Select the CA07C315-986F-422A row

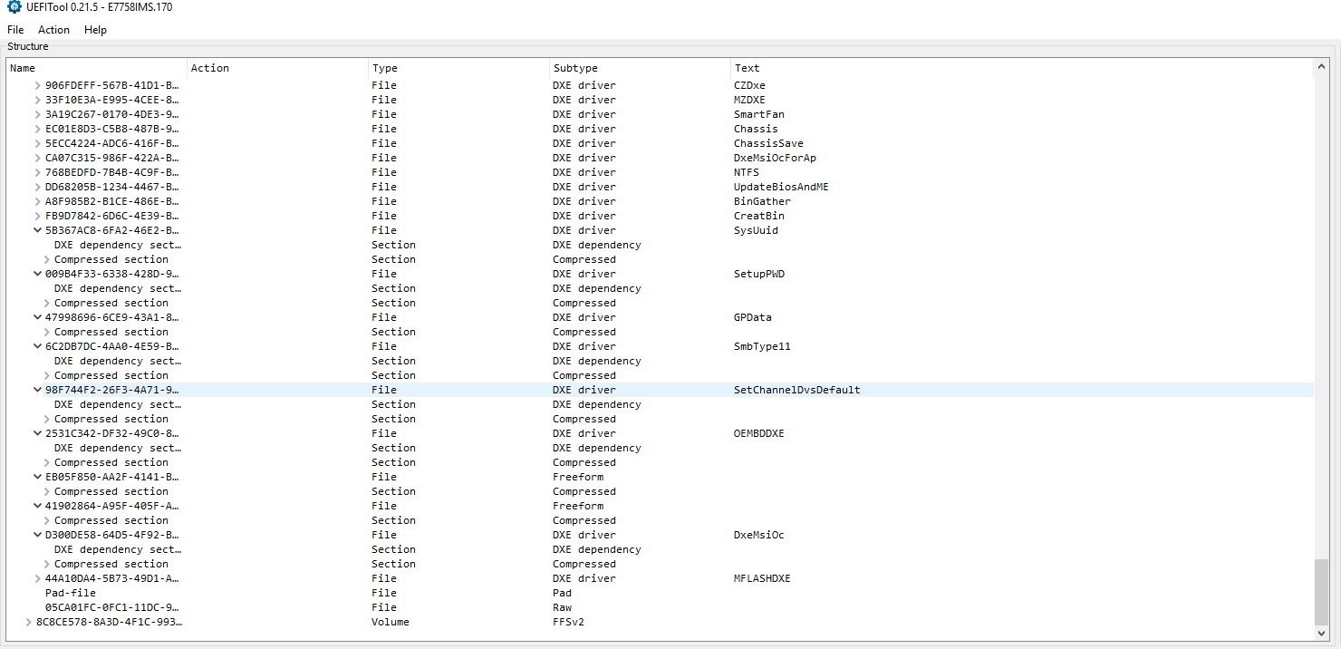661,158
